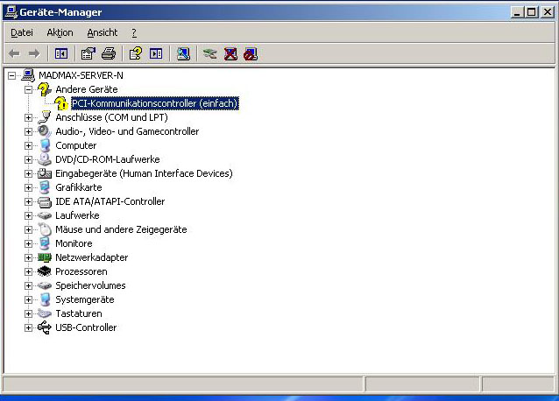Expand Audio-, Video- und Gamecontroller node

(x=29, y=131)
